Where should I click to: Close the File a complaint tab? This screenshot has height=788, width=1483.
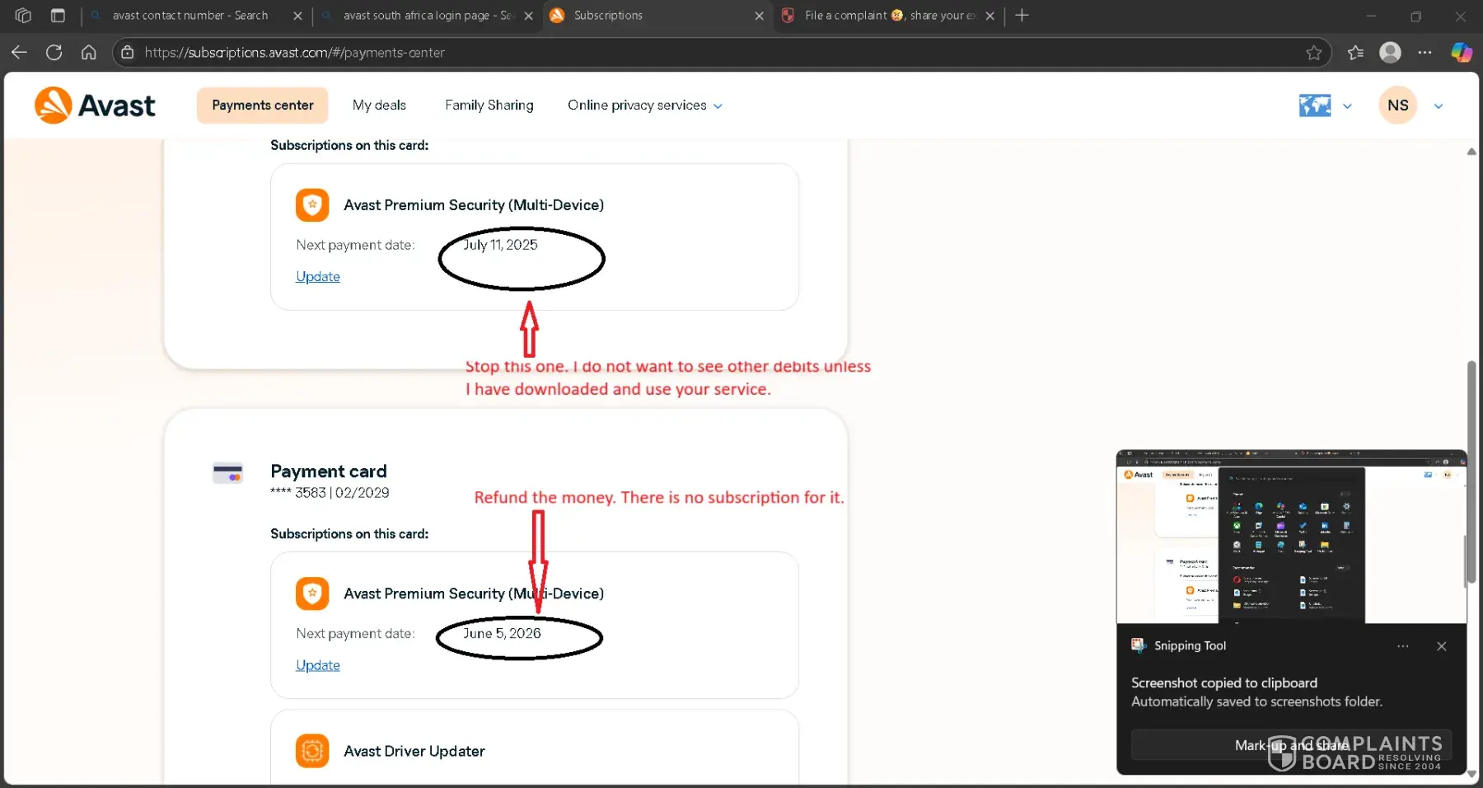pos(990,16)
